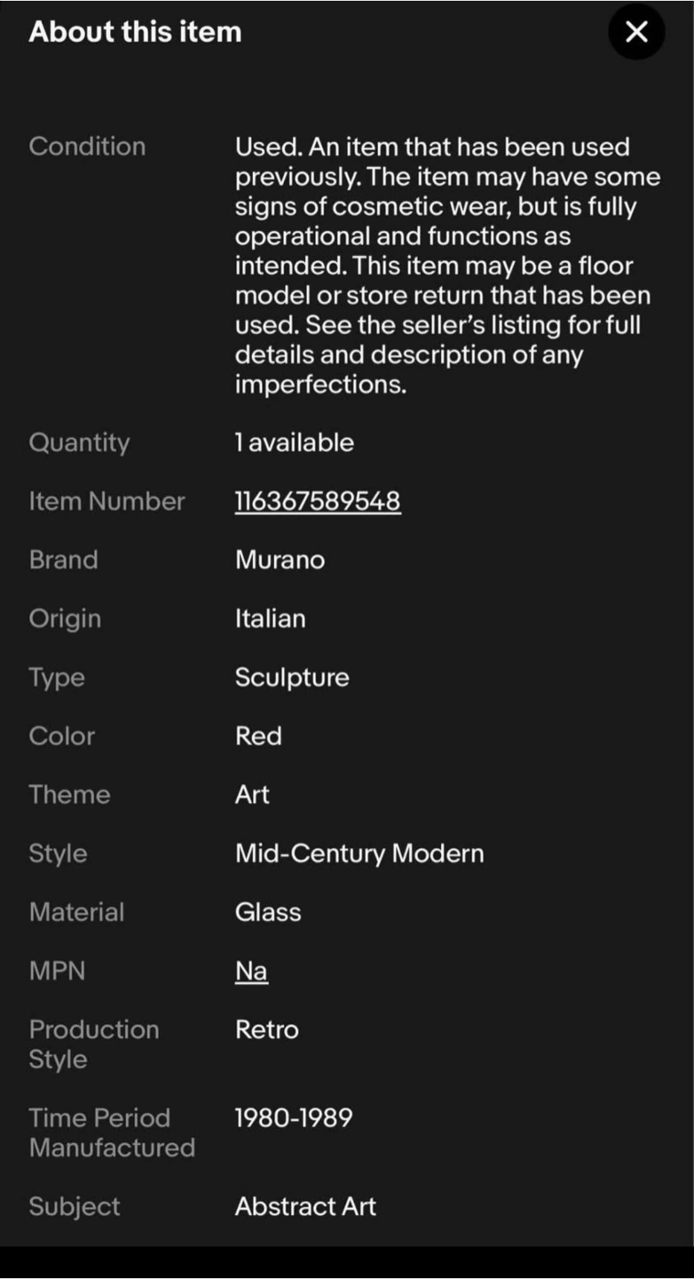Image resolution: width=694 pixels, height=1279 pixels.
Task: Select the Sculpture type value
Action: click(x=292, y=678)
